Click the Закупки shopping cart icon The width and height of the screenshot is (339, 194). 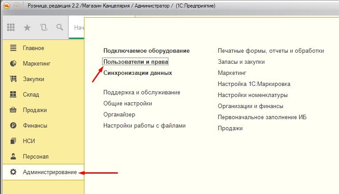pos(13,79)
